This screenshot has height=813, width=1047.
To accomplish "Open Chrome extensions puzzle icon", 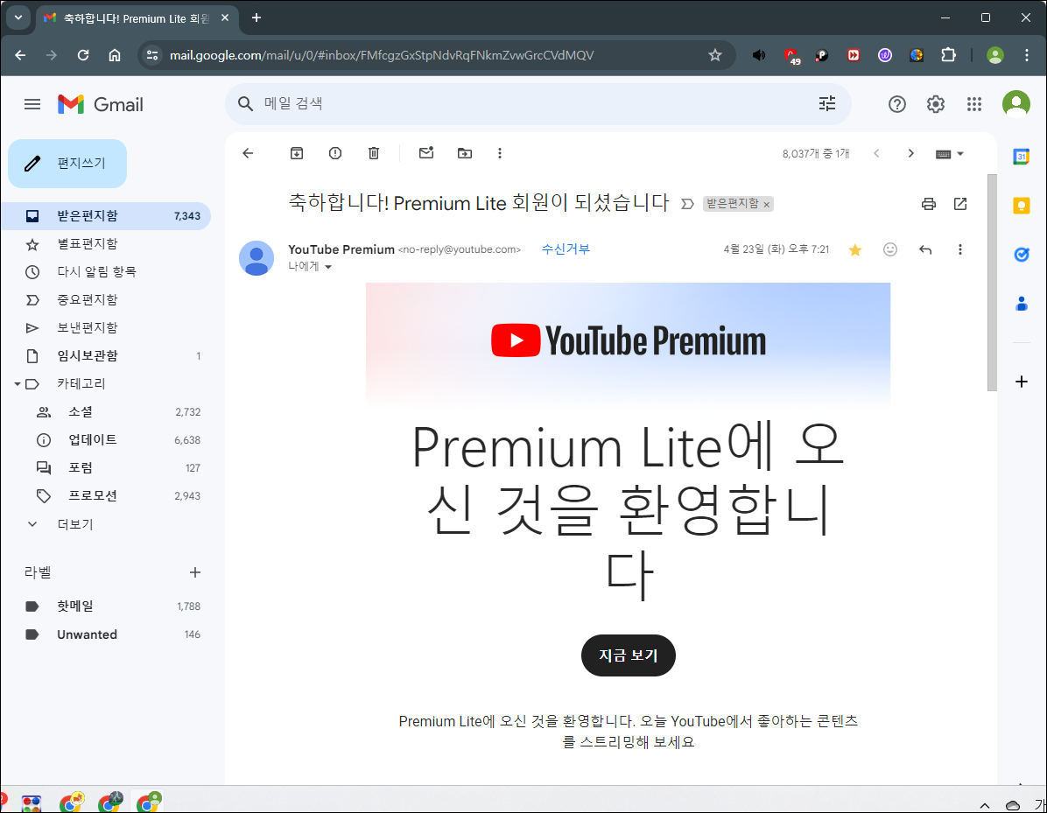I will tap(948, 55).
